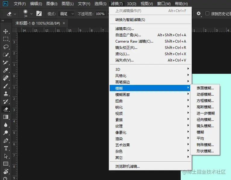Image resolution: width=231 pixels, height=180 pixels.
Task: Choose 消失点(V)... menu item
Action: [x=150, y=60]
